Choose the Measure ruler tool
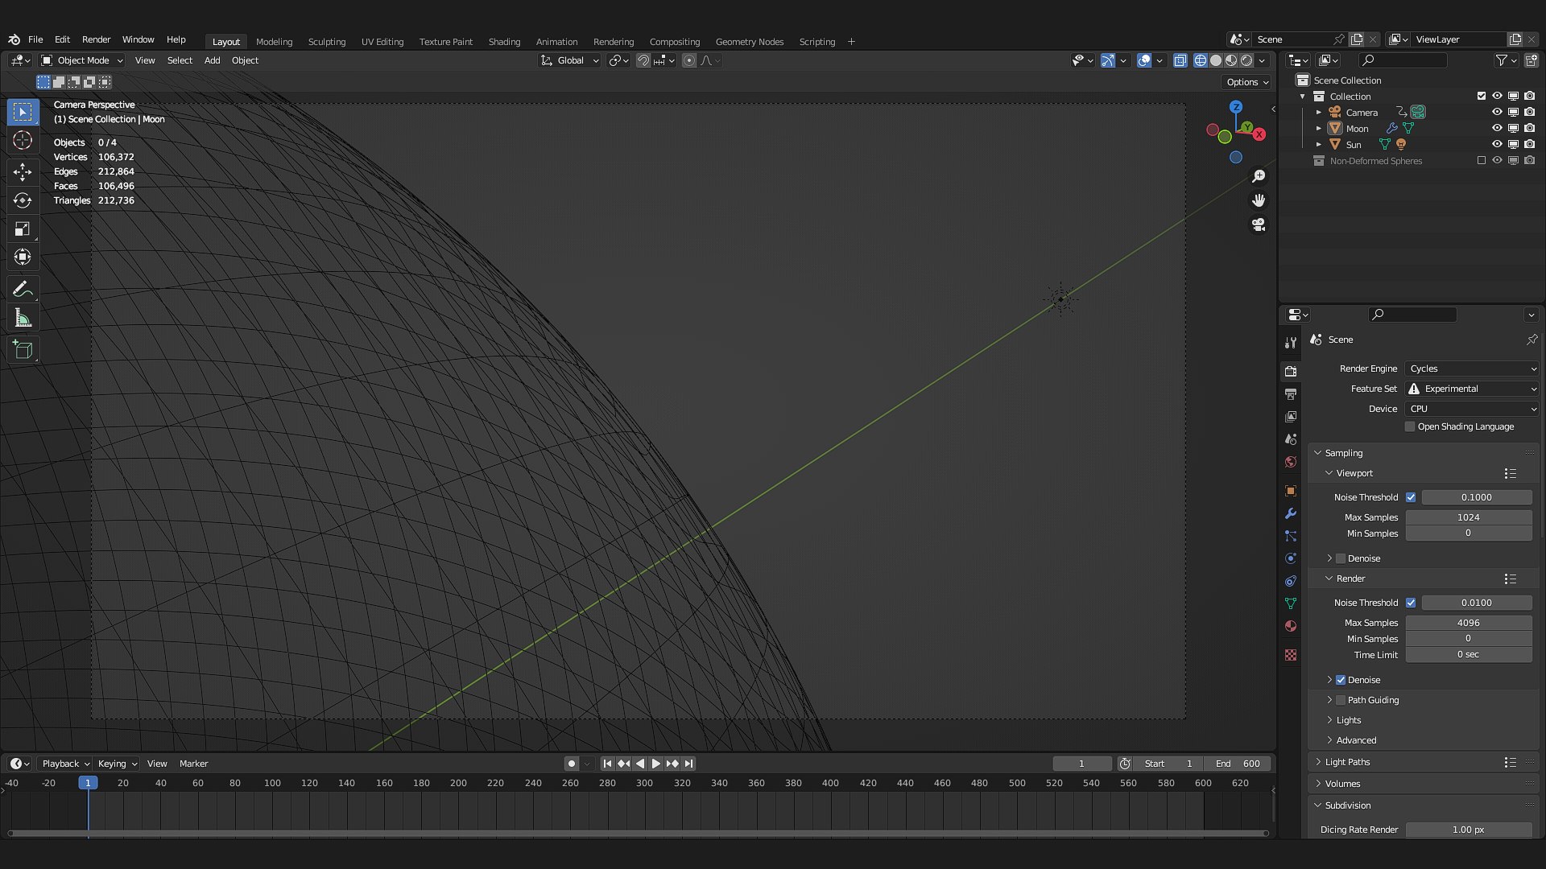Image resolution: width=1546 pixels, height=869 pixels. 23,319
